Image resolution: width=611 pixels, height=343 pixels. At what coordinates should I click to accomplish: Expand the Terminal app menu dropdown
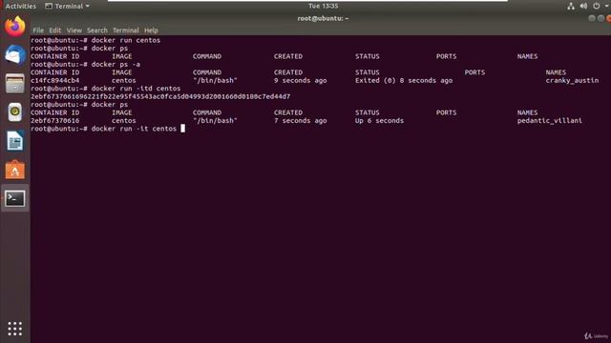tap(67, 7)
